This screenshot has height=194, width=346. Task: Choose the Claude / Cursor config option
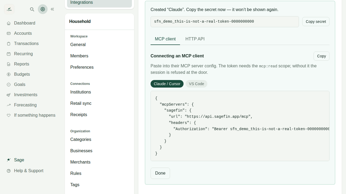167,84
